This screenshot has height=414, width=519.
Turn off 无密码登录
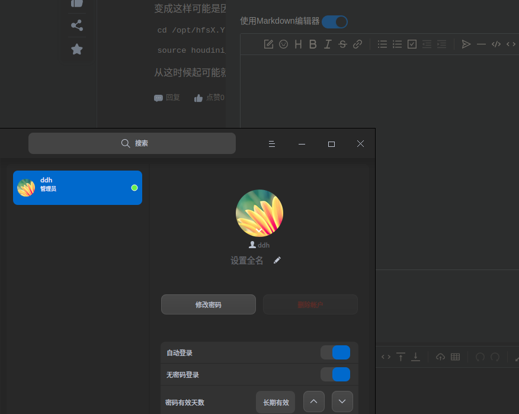336,374
